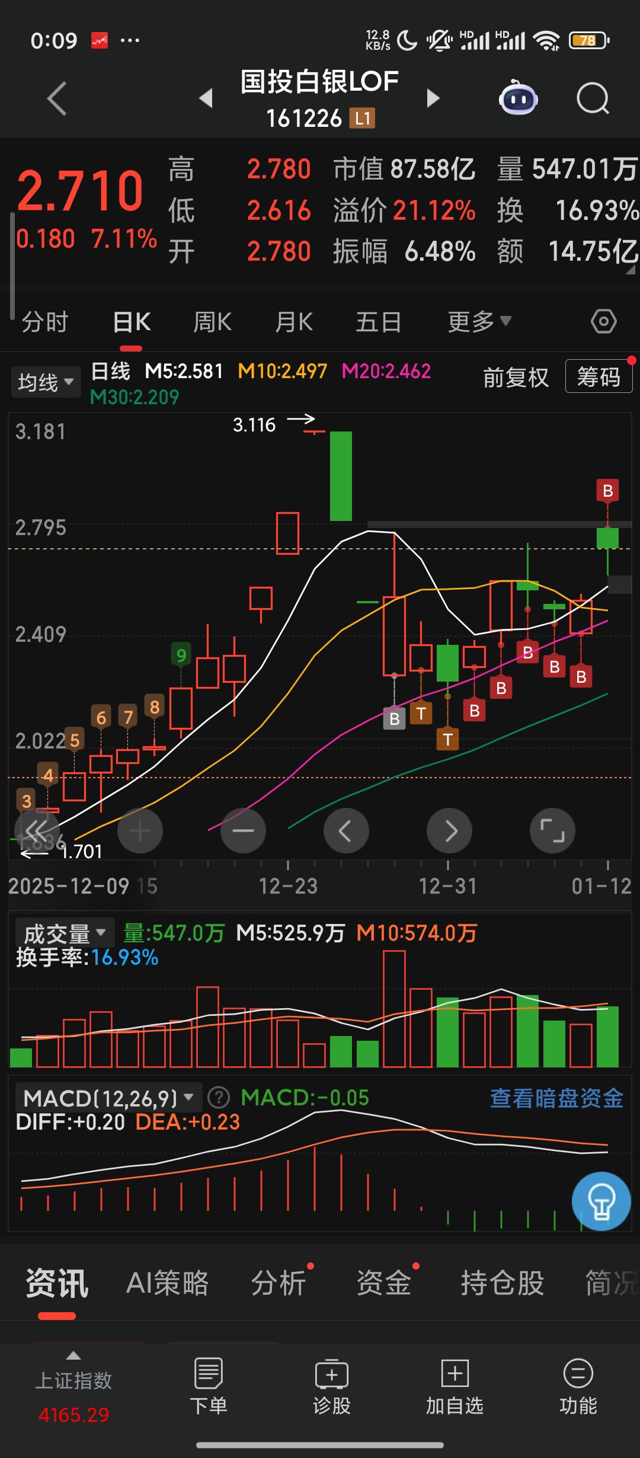Zoom in chart with plus button

tap(140, 831)
